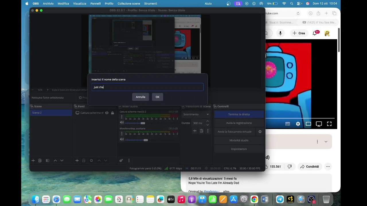Add a scene transition with plus icon
Screen dimensions: 367x206
195,131
